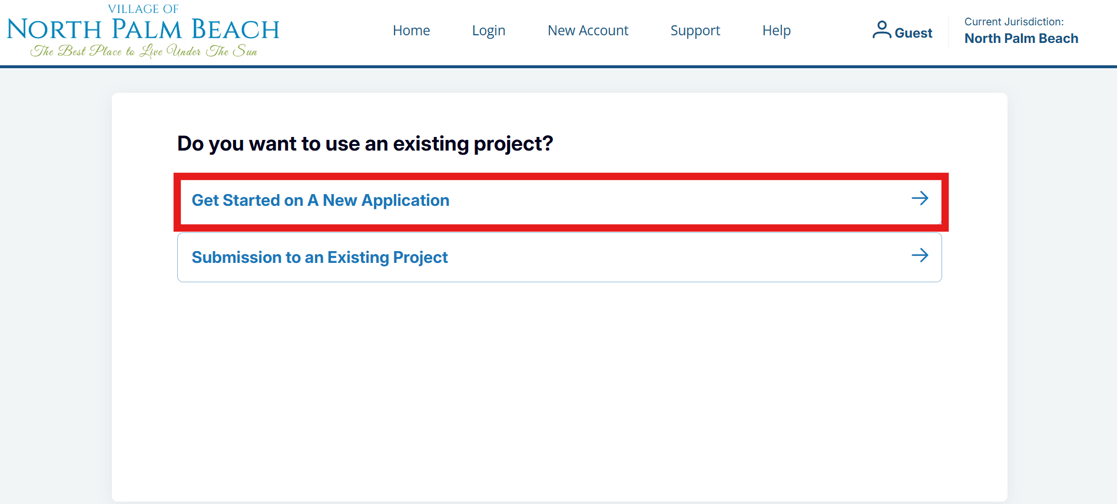Choose Get Started on A New Application
Screen dimensions: 1117x504
320,201
